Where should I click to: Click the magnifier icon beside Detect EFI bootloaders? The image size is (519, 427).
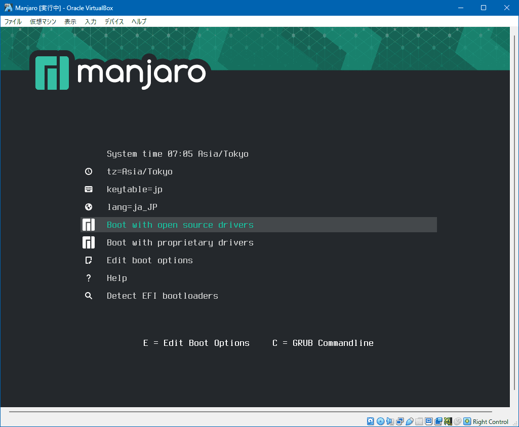click(x=89, y=296)
